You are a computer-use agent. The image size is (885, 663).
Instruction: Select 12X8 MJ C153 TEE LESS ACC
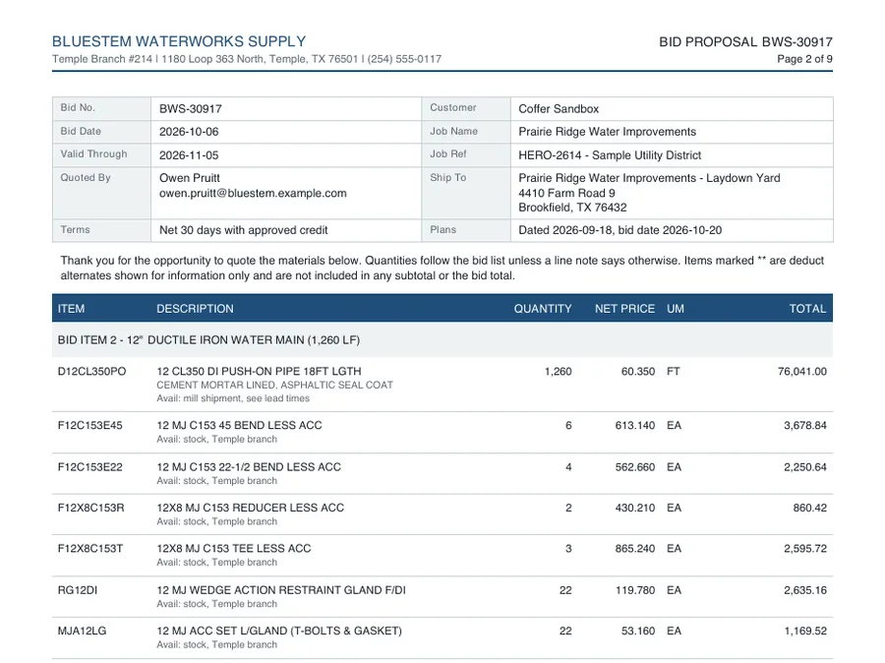234,548
